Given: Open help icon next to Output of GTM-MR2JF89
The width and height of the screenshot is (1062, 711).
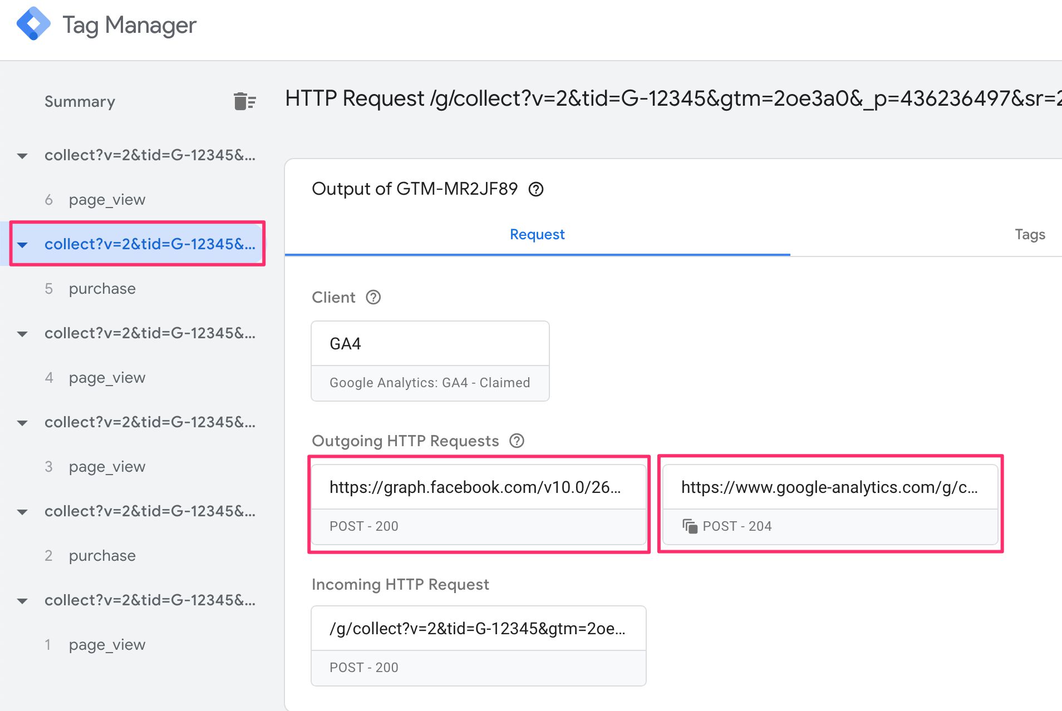Looking at the screenshot, I should pos(536,189).
